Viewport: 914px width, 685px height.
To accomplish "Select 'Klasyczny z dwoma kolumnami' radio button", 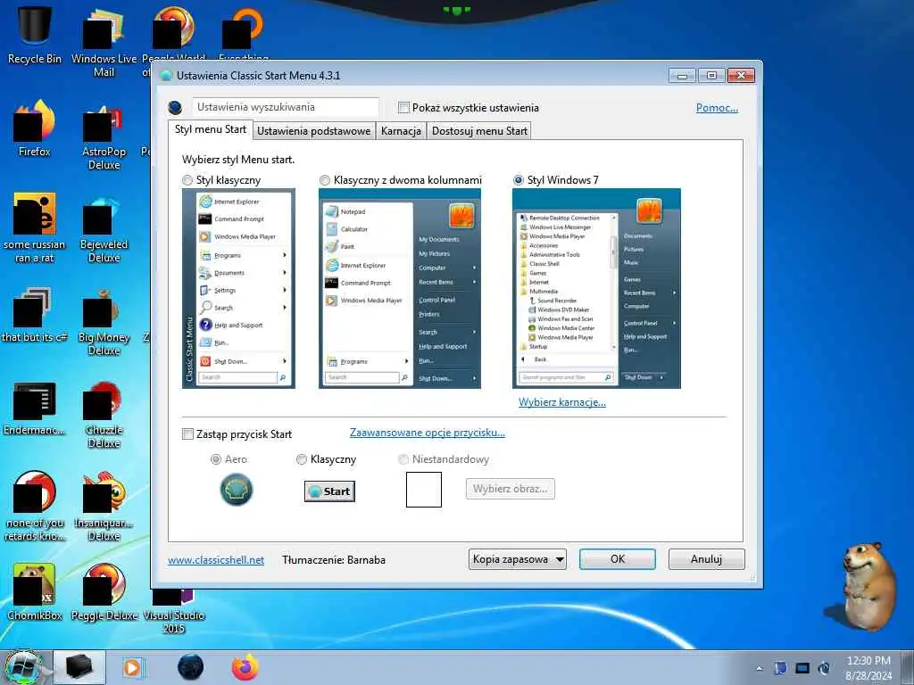I will pyautogui.click(x=325, y=180).
